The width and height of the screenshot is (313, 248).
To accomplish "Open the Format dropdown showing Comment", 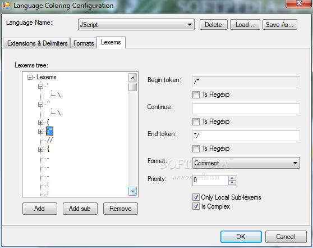I will [246, 163].
